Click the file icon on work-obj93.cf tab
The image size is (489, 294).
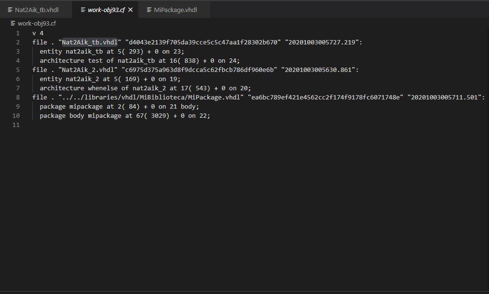pos(83,10)
